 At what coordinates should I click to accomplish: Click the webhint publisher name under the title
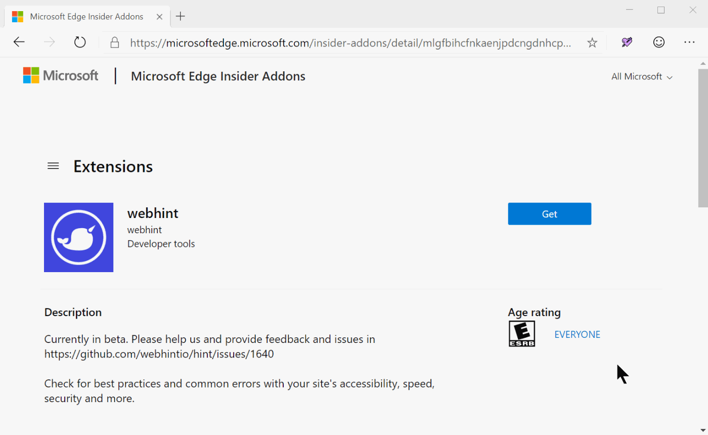pos(145,230)
